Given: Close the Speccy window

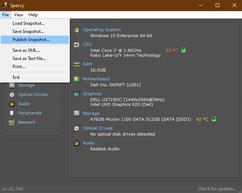Looking at the screenshot, I should tap(234, 5).
